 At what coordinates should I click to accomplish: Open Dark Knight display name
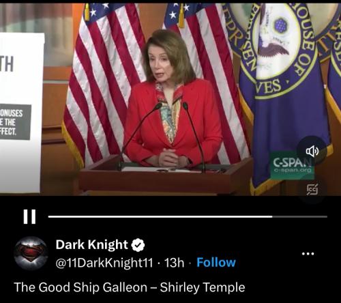click(91, 245)
